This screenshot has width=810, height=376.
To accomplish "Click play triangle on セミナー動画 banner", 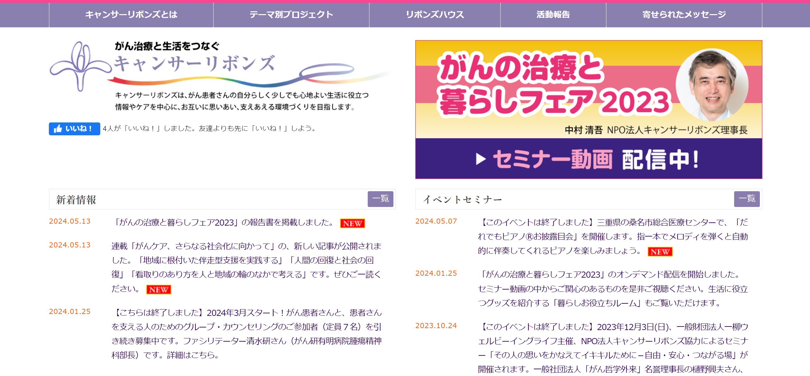I will pyautogui.click(x=481, y=159).
